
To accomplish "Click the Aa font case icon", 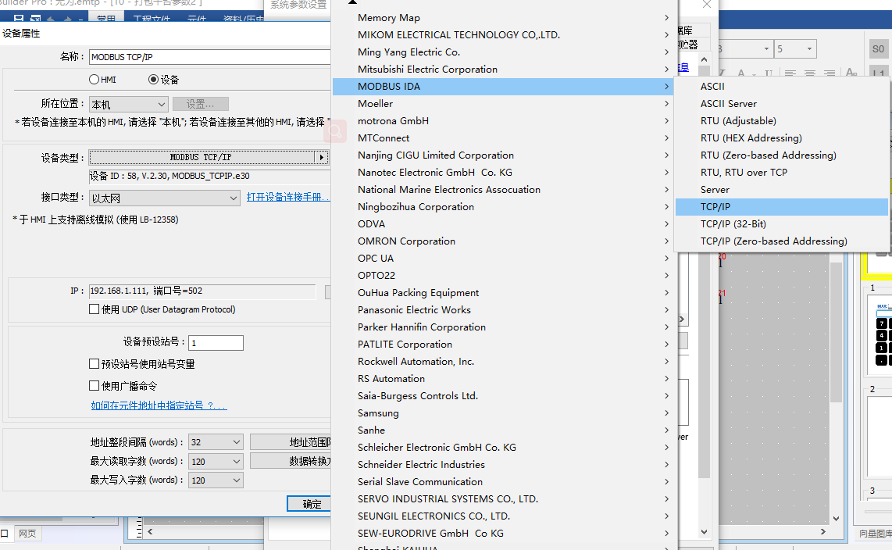I will point(851,72).
